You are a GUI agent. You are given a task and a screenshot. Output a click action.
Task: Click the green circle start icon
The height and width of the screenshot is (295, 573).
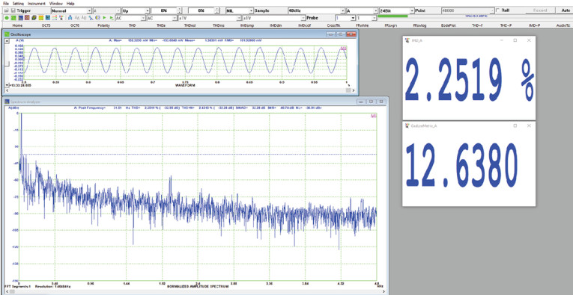tap(7, 17)
